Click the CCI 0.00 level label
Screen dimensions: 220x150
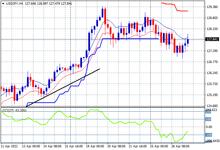(209, 127)
